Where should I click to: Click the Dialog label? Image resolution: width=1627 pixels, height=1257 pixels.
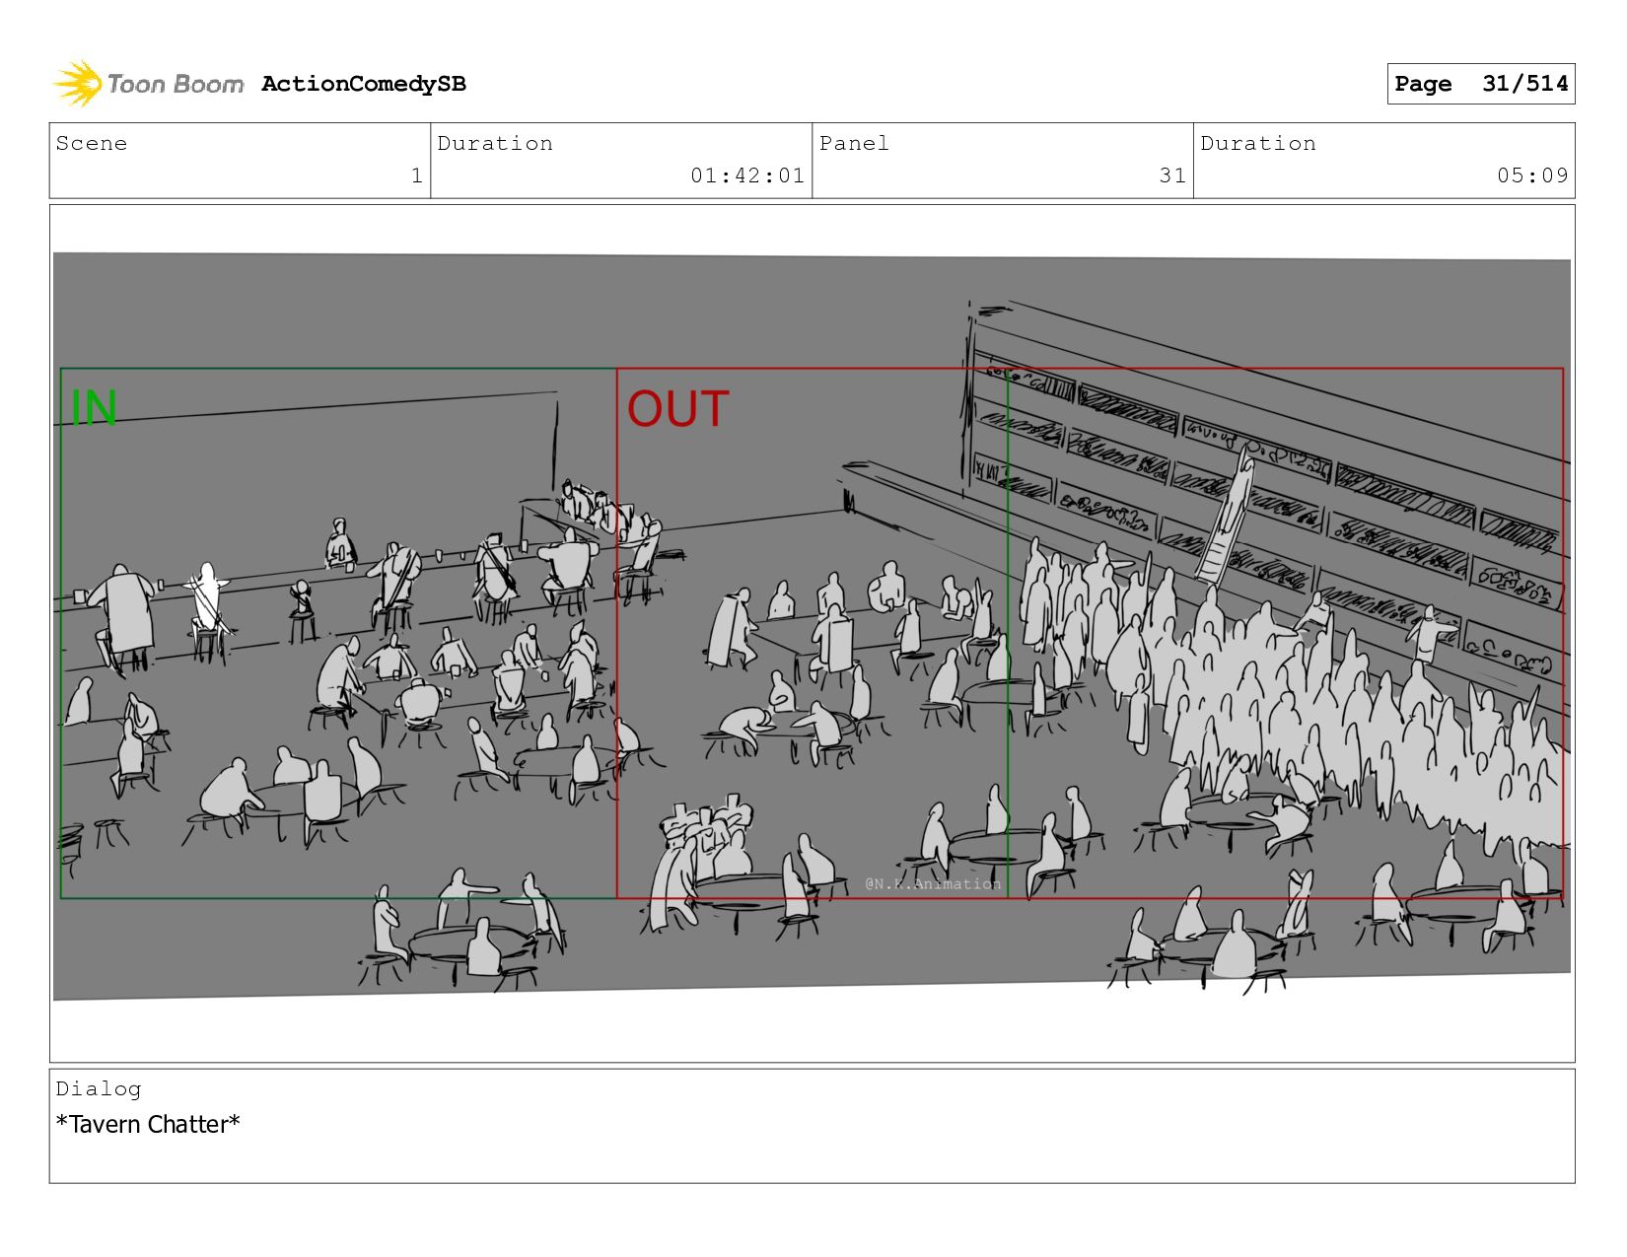tap(99, 1088)
